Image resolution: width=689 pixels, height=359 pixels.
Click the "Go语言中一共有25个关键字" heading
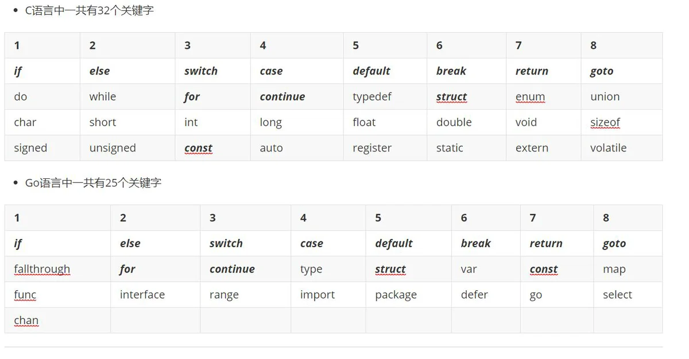click(93, 183)
